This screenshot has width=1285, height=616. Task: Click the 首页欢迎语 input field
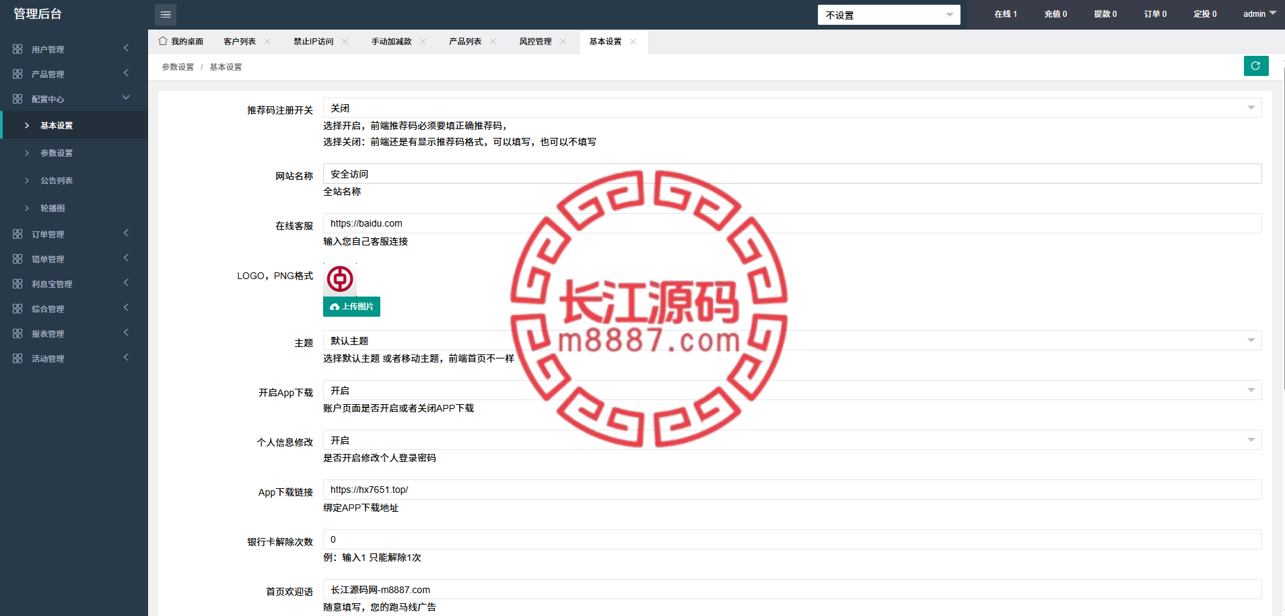pos(792,589)
